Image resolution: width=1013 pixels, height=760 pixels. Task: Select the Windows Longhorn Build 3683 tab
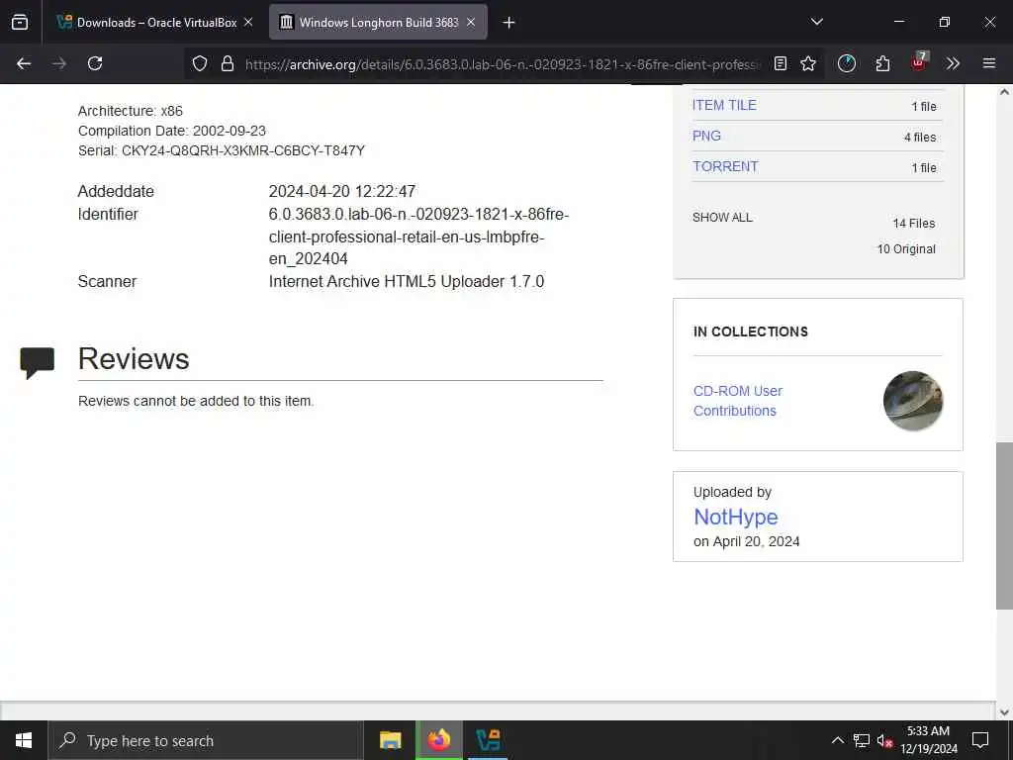point(378,22)
